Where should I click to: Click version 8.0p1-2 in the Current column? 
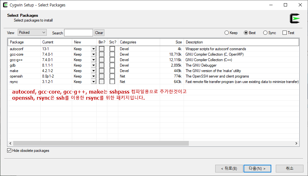point(48,76)
